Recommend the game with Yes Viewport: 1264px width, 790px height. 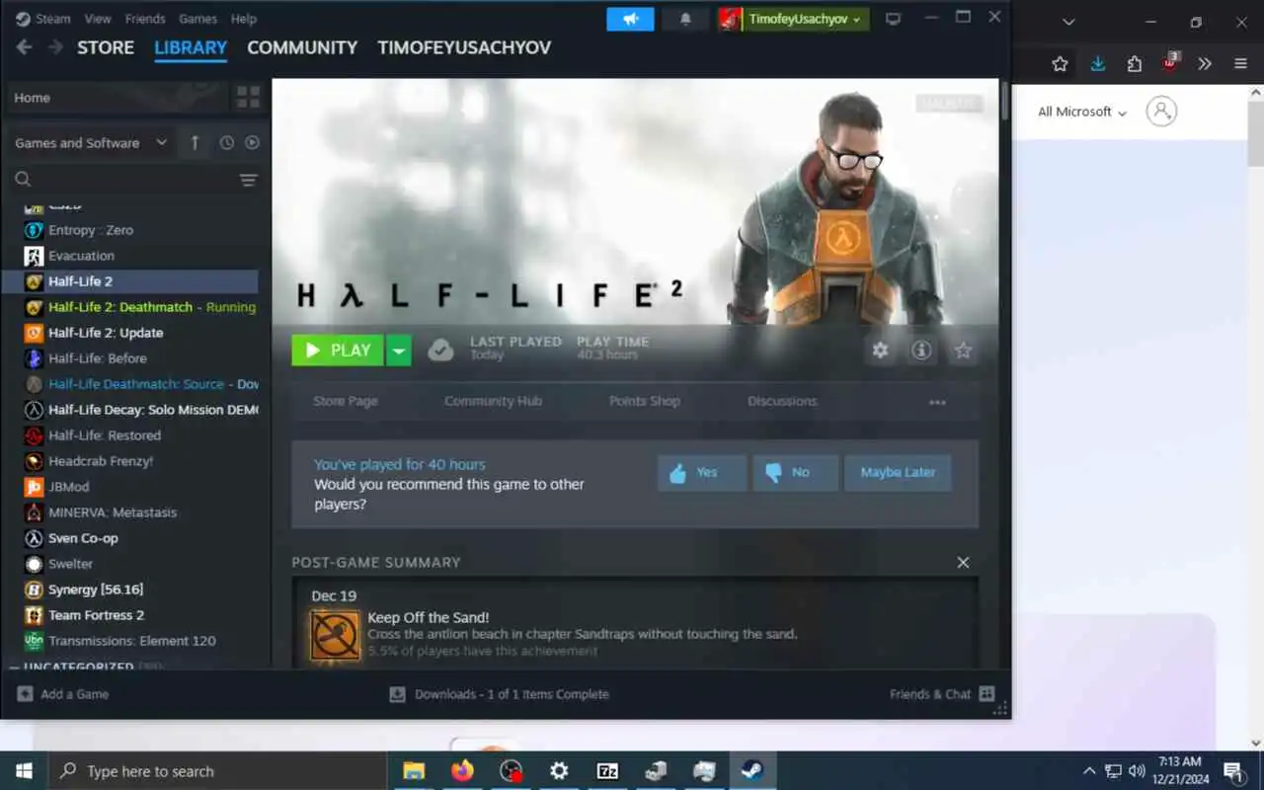pos(702,473)
